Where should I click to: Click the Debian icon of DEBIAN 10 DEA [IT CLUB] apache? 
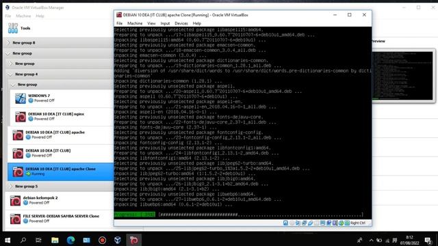[x=18, y=135]
